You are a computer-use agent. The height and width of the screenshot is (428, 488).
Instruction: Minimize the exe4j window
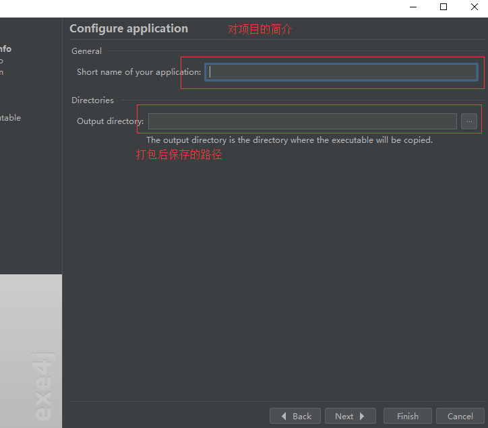[413, 7]
